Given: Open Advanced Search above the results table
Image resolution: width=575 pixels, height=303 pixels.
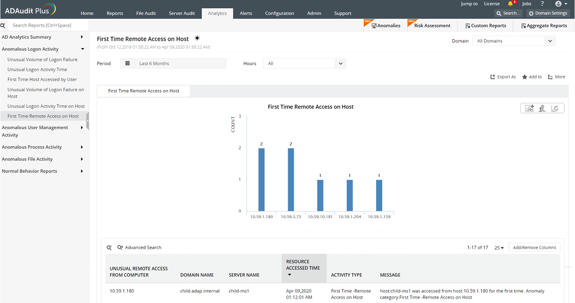Looking at the screenshot, I should pos(143,247).
